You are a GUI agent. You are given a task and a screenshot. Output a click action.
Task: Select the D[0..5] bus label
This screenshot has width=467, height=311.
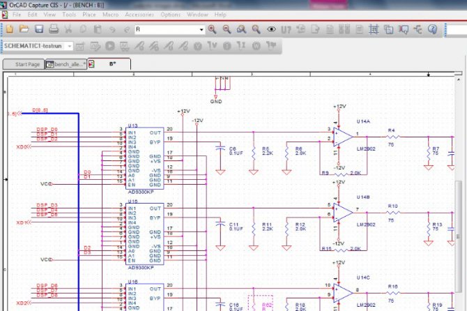pos(40,110)
